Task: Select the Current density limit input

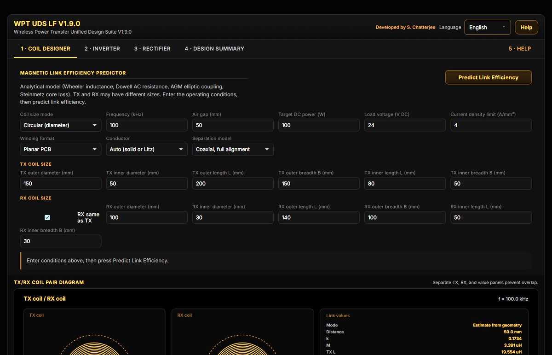Action: tap(491, 125)
